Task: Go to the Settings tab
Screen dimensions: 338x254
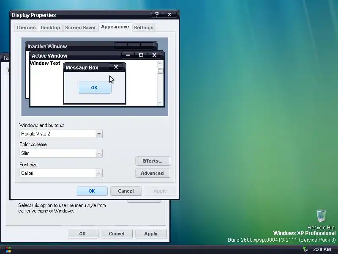Action: click(x=144, y=28)
